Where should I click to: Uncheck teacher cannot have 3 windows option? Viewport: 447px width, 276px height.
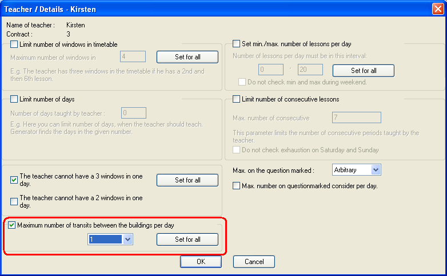[14, 180]
